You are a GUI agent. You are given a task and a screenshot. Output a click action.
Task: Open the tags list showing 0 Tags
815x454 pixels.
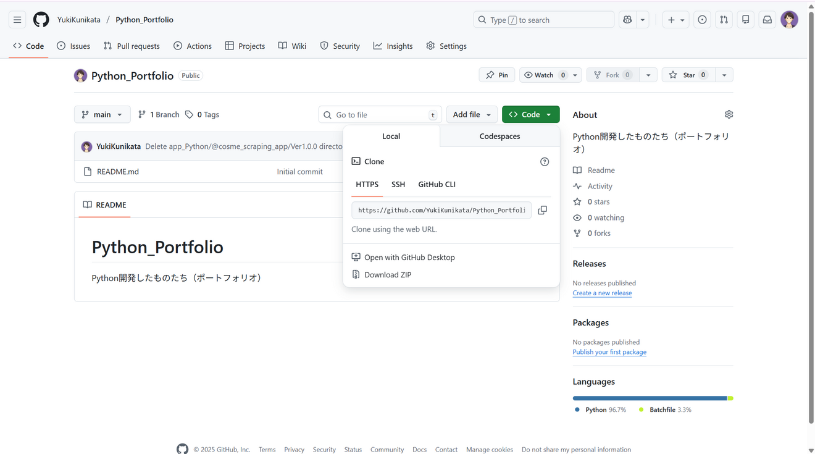202,114
